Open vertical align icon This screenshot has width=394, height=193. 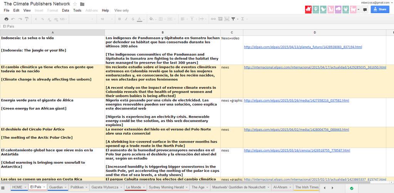tap(192, 19)
